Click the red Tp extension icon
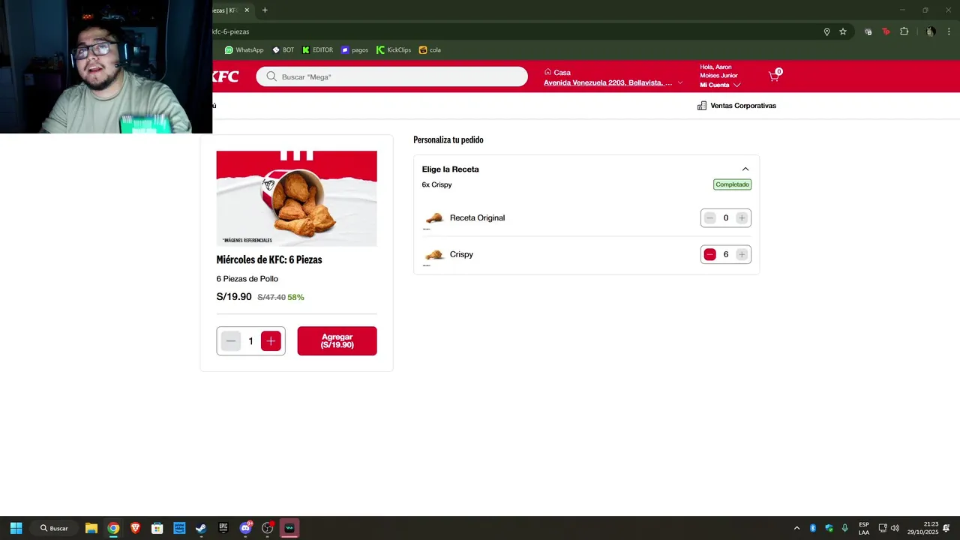 (886, 31)
